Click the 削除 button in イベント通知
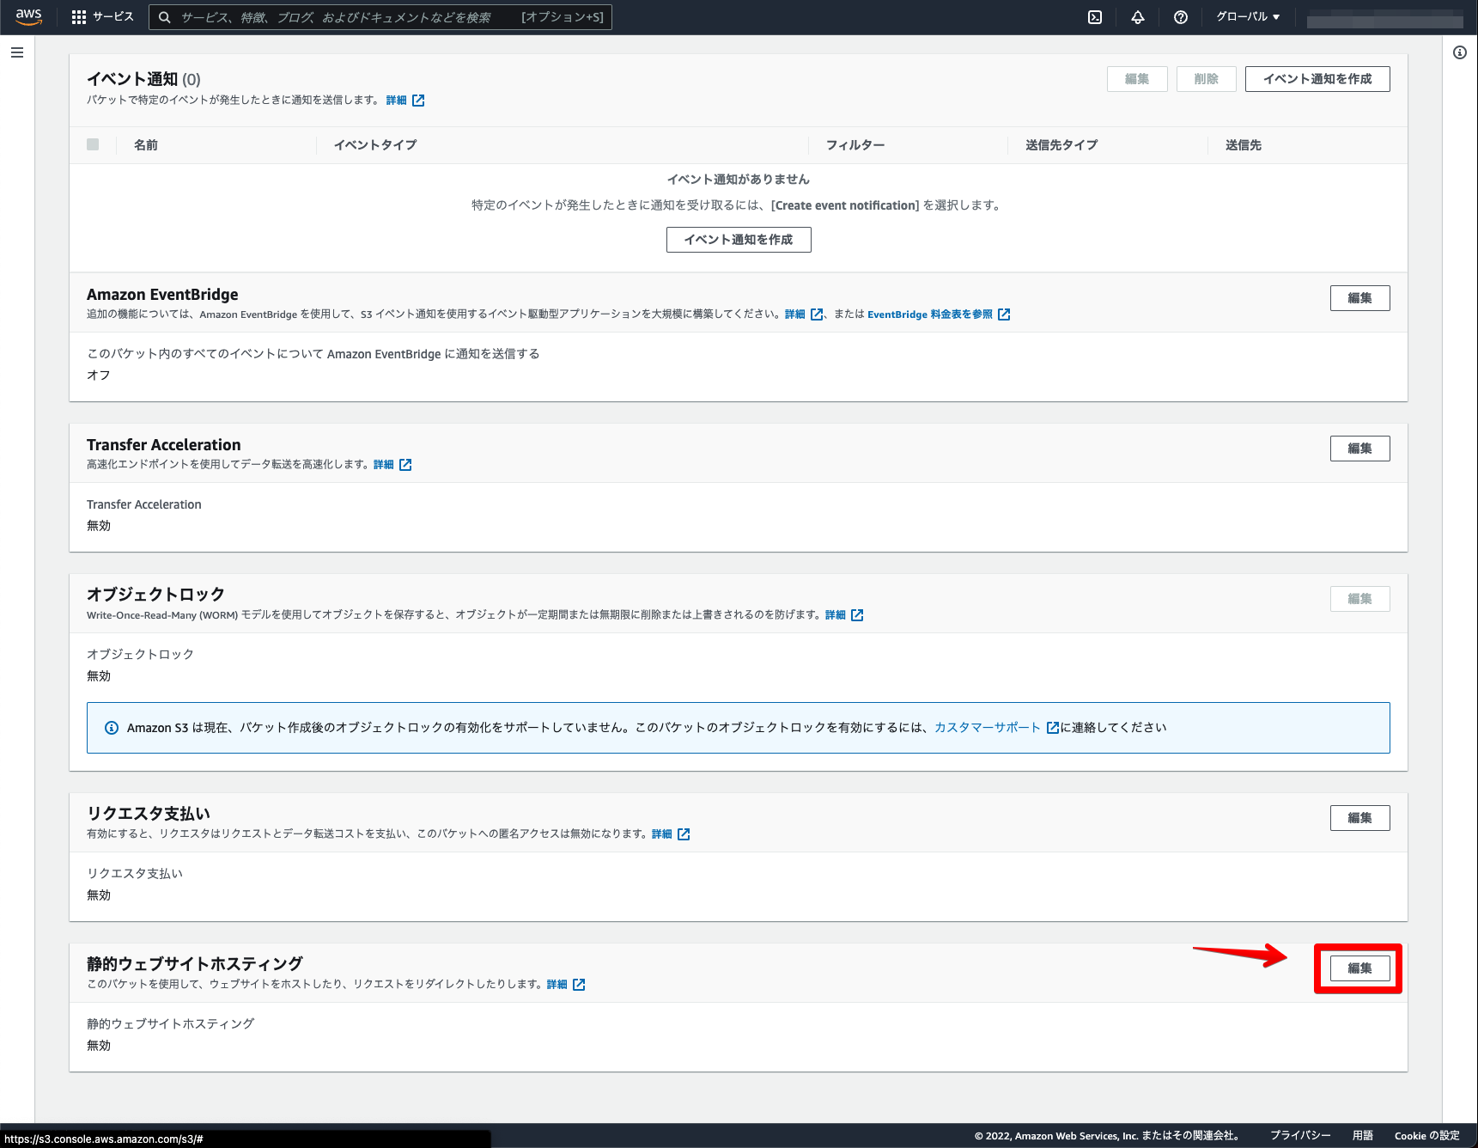The width and height of the screenshot is (1478, 1148). [x=1206, y=79]
